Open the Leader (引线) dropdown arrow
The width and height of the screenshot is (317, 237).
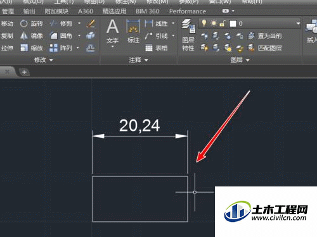(173, 35)
